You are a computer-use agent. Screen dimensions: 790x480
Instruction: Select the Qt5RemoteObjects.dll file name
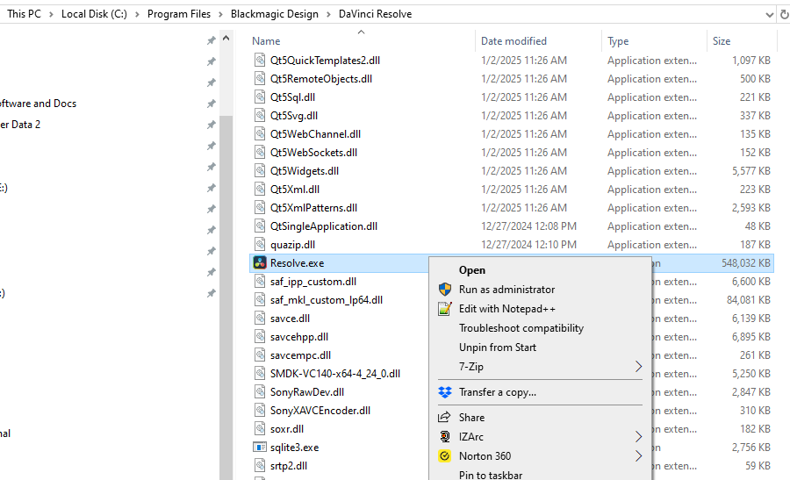coord(321,79)
